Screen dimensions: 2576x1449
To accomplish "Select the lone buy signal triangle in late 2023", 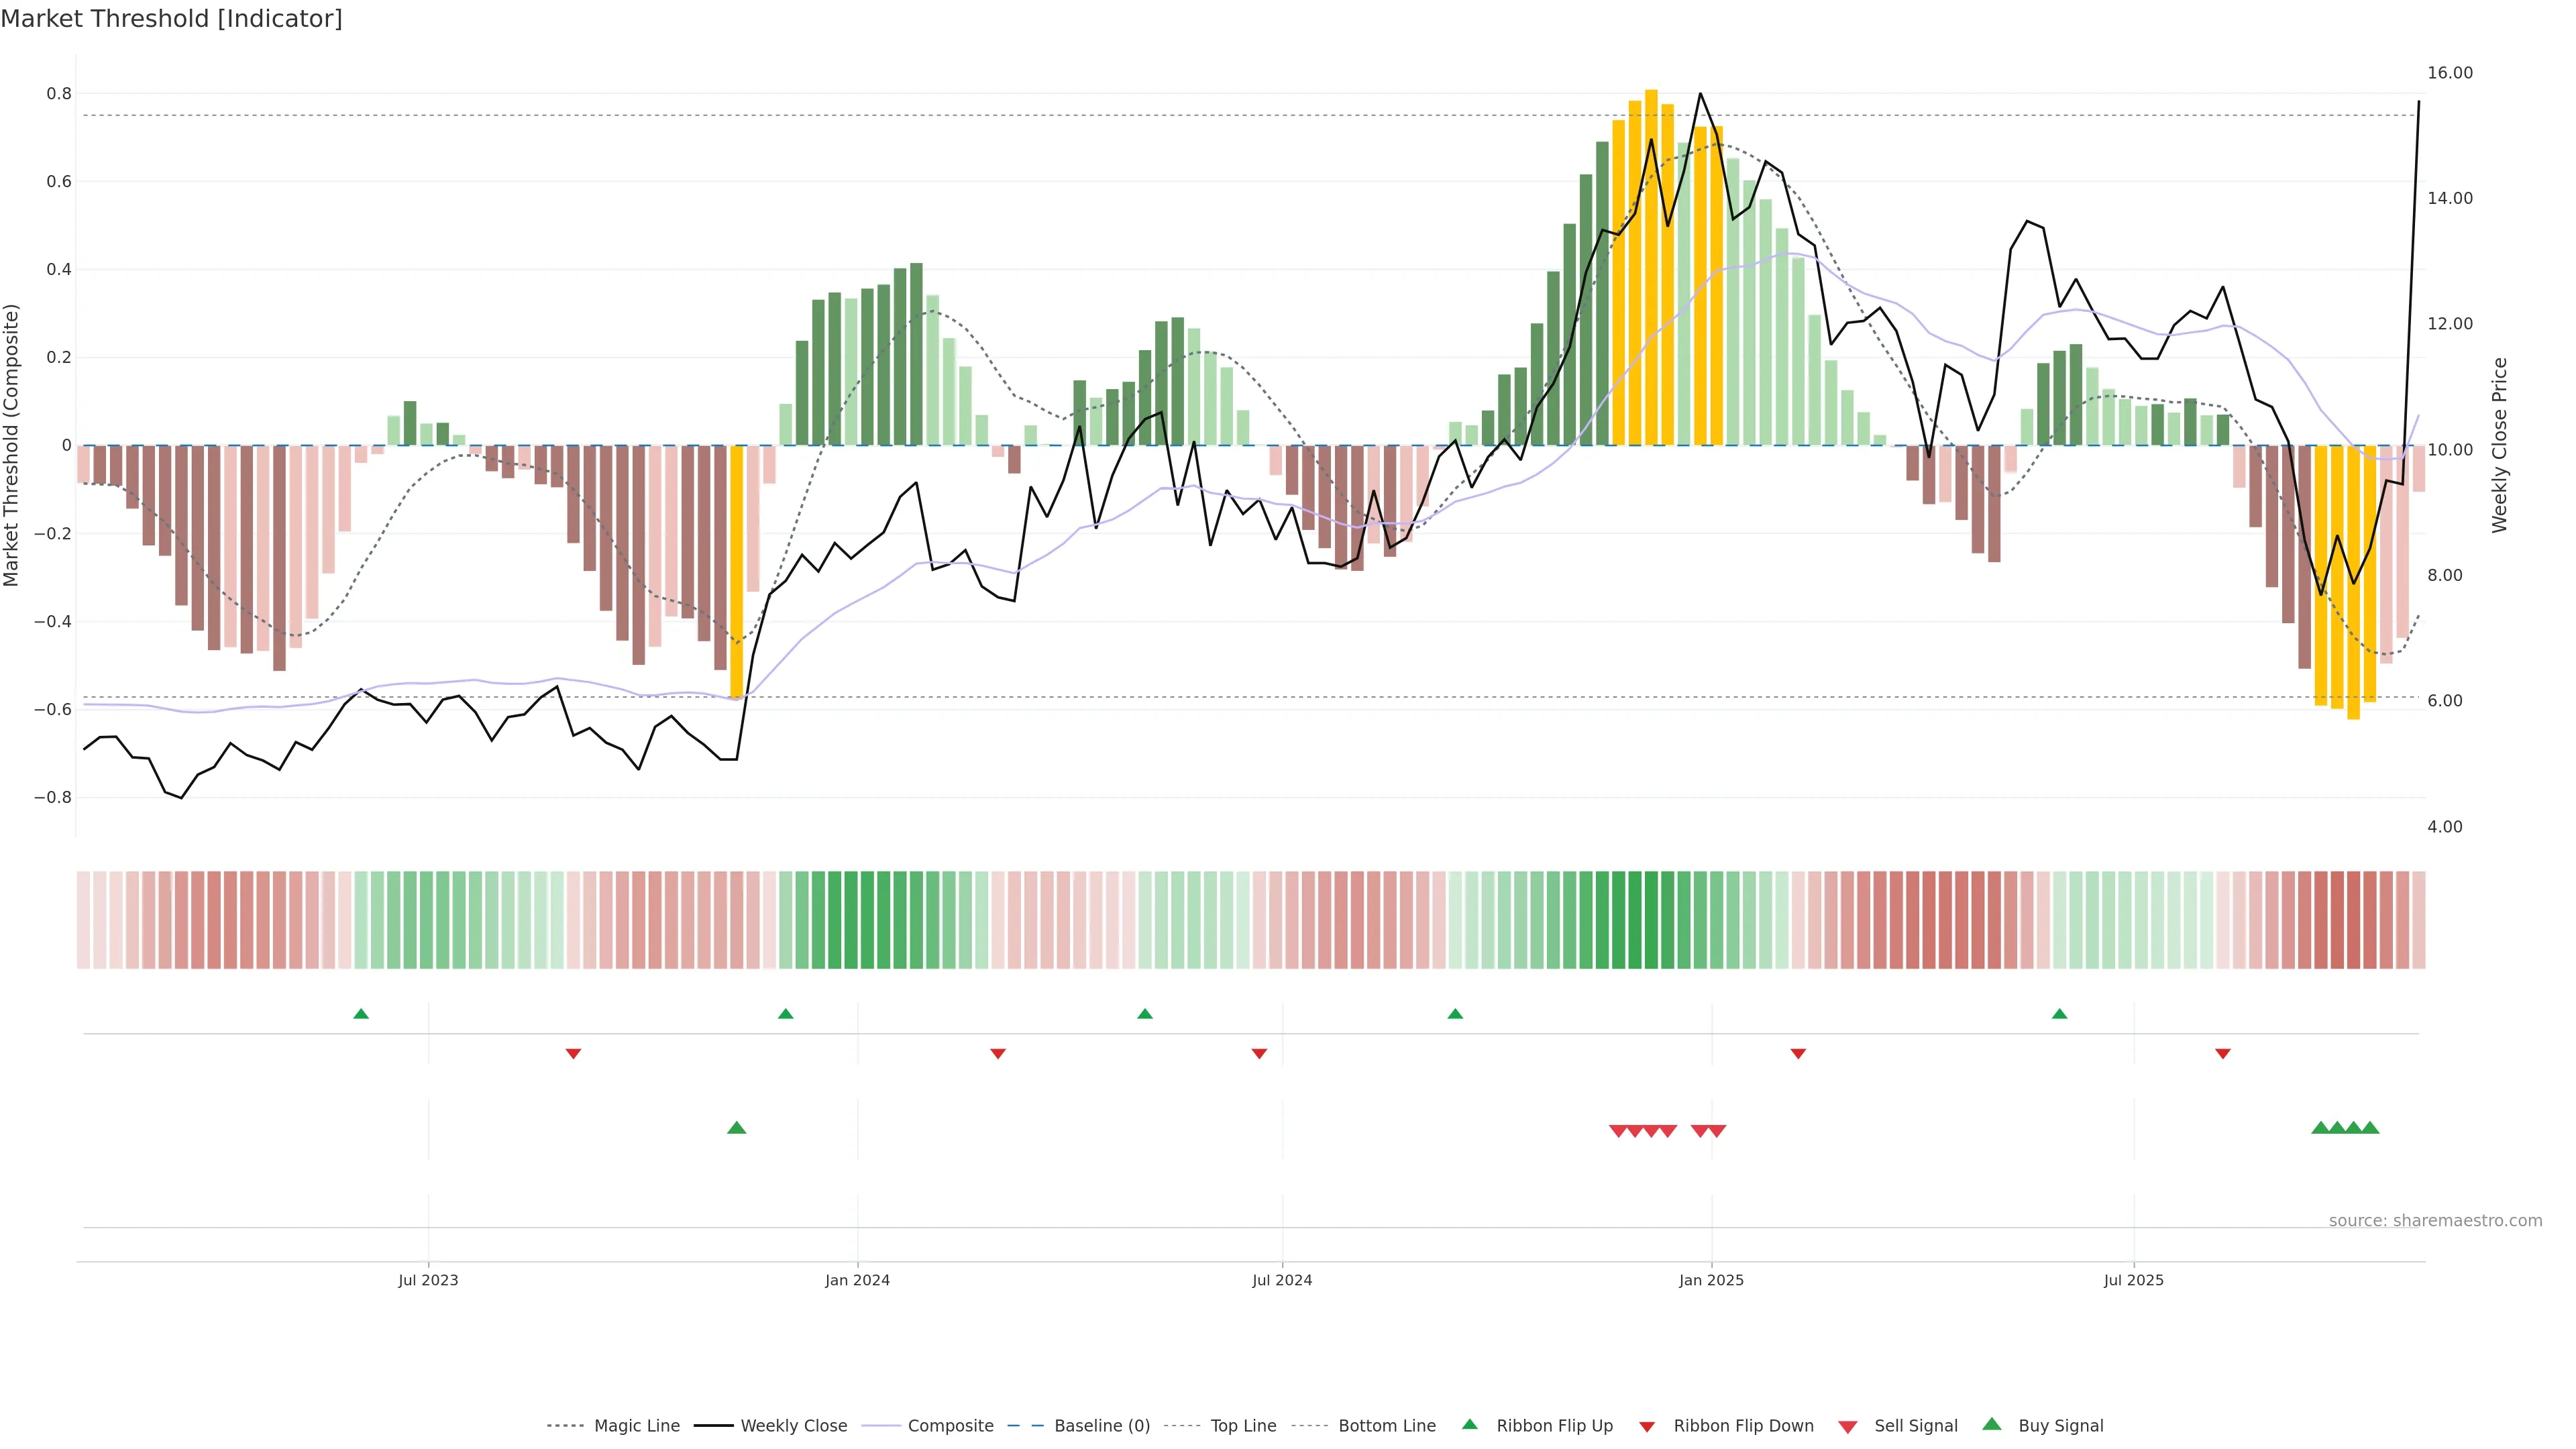I will [x=737, y=1128].
